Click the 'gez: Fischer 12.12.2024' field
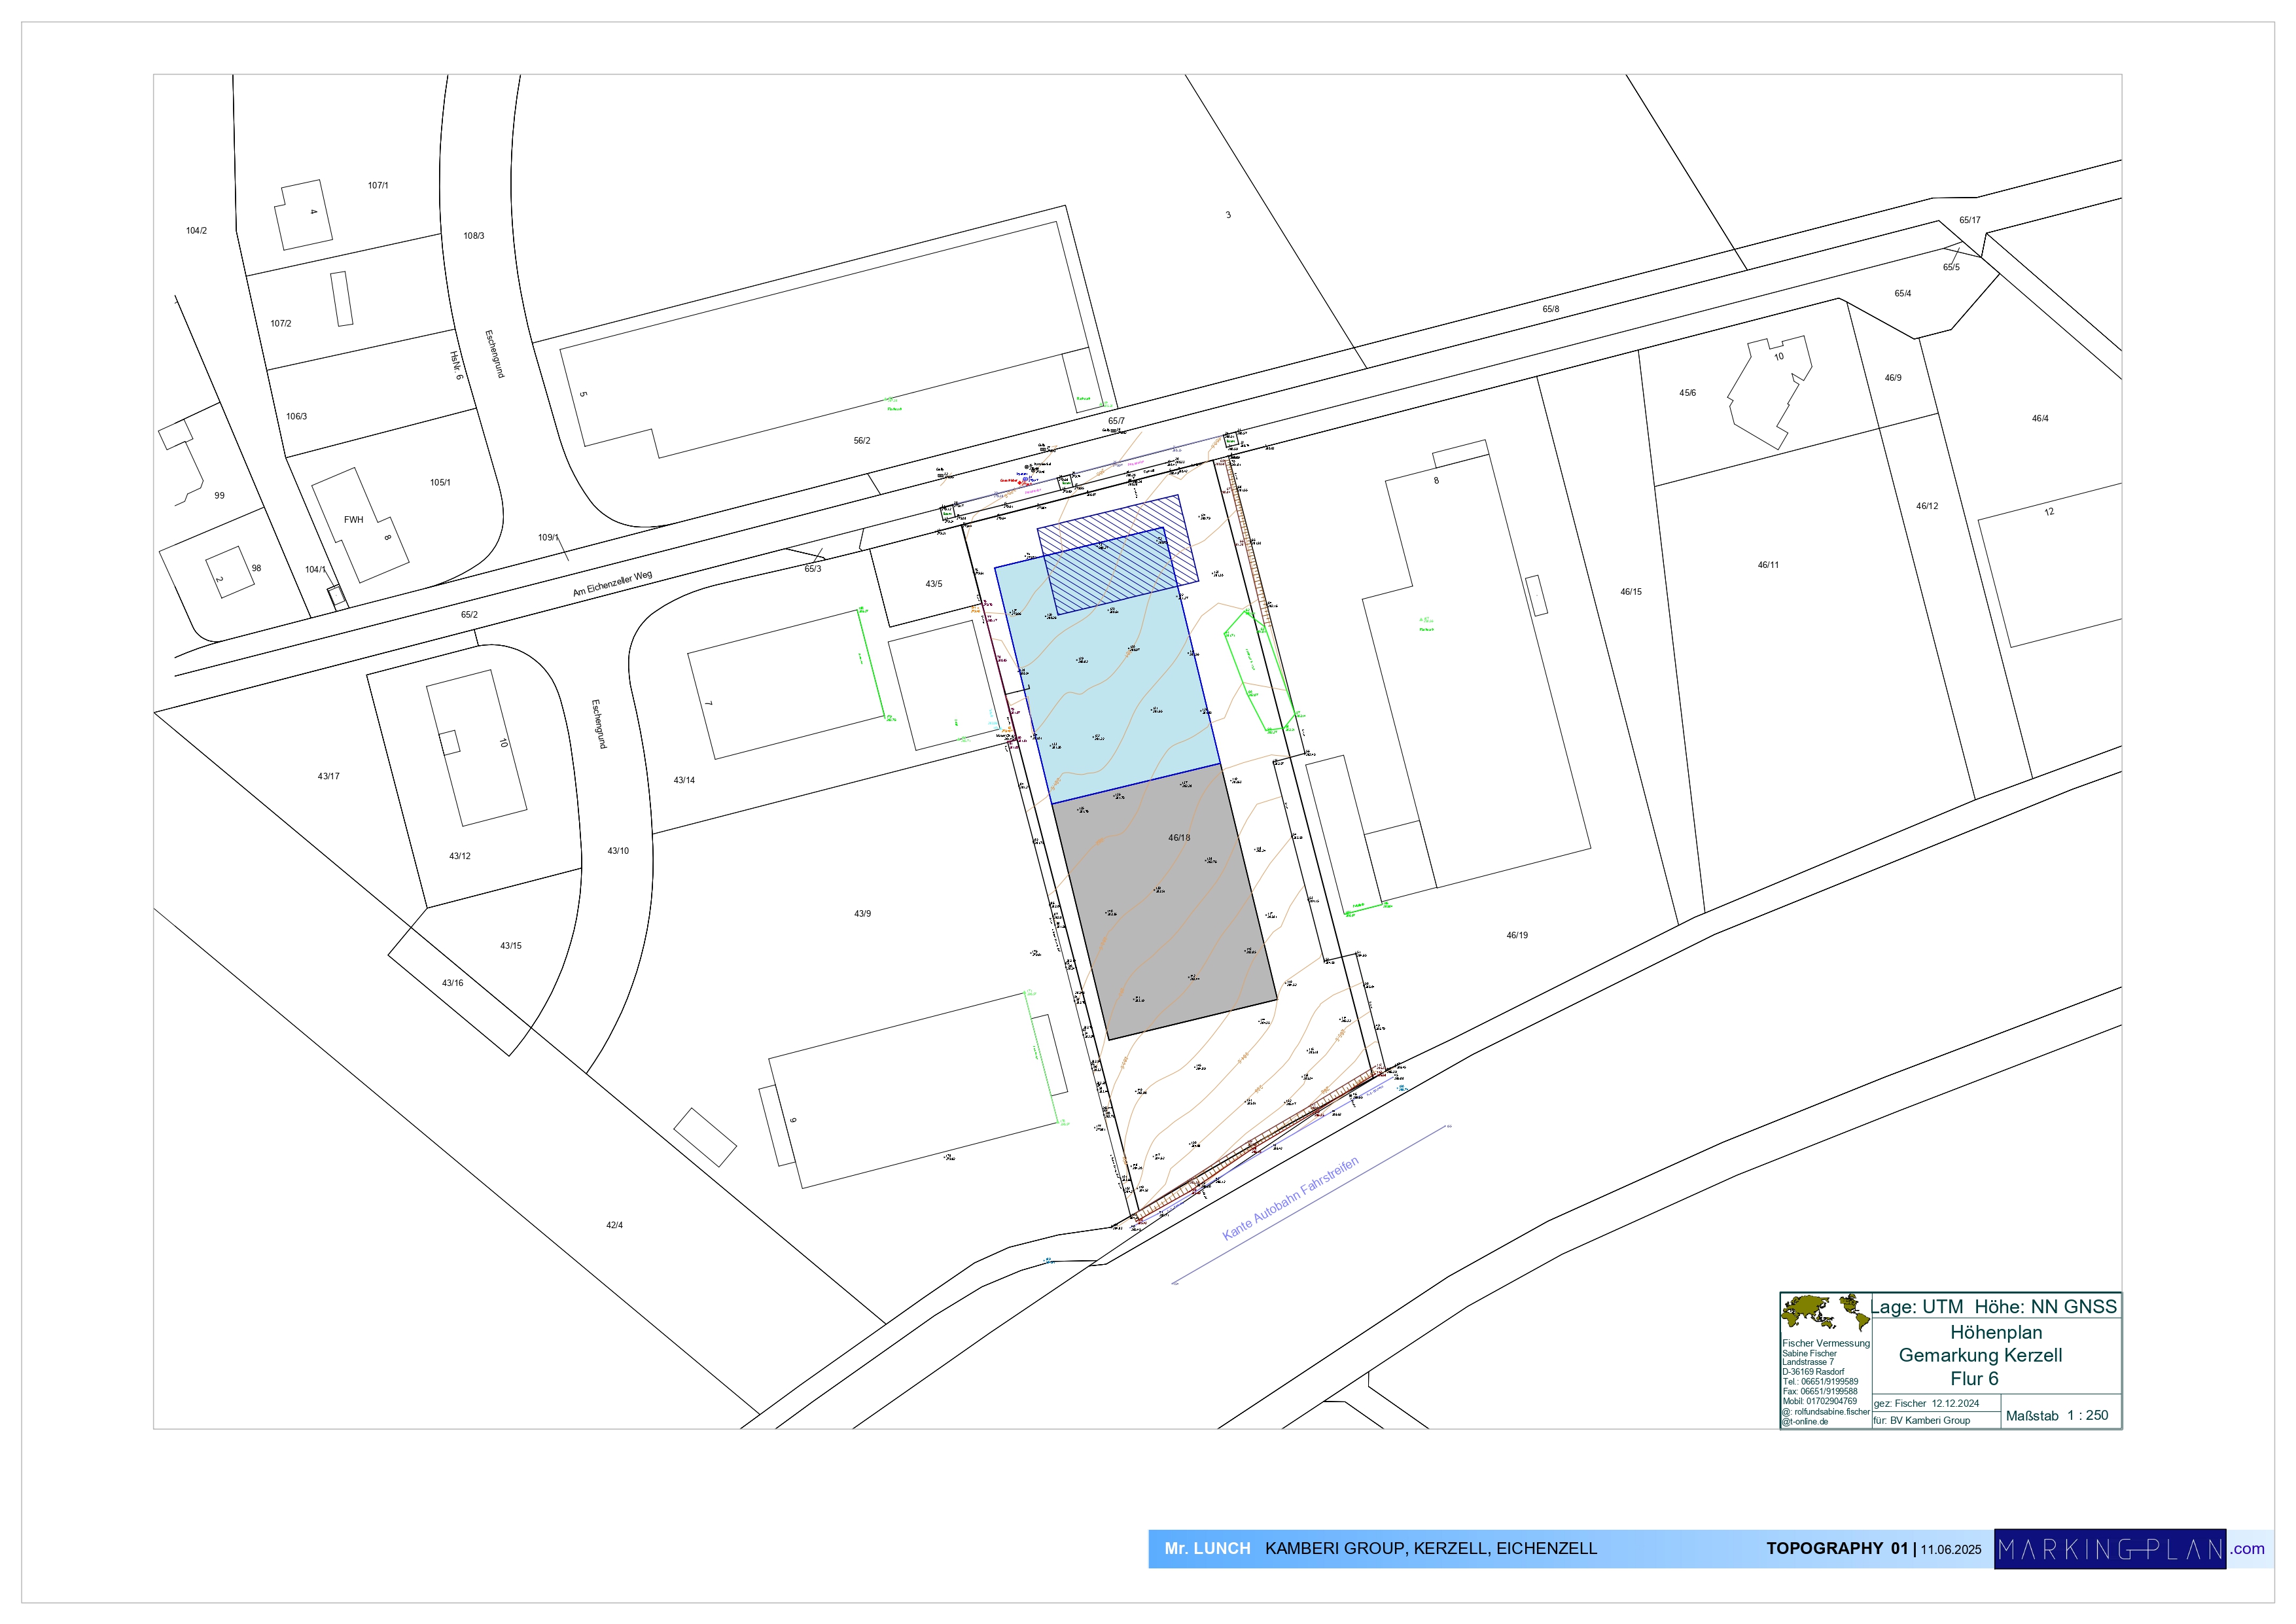 coord(1926,1403)
